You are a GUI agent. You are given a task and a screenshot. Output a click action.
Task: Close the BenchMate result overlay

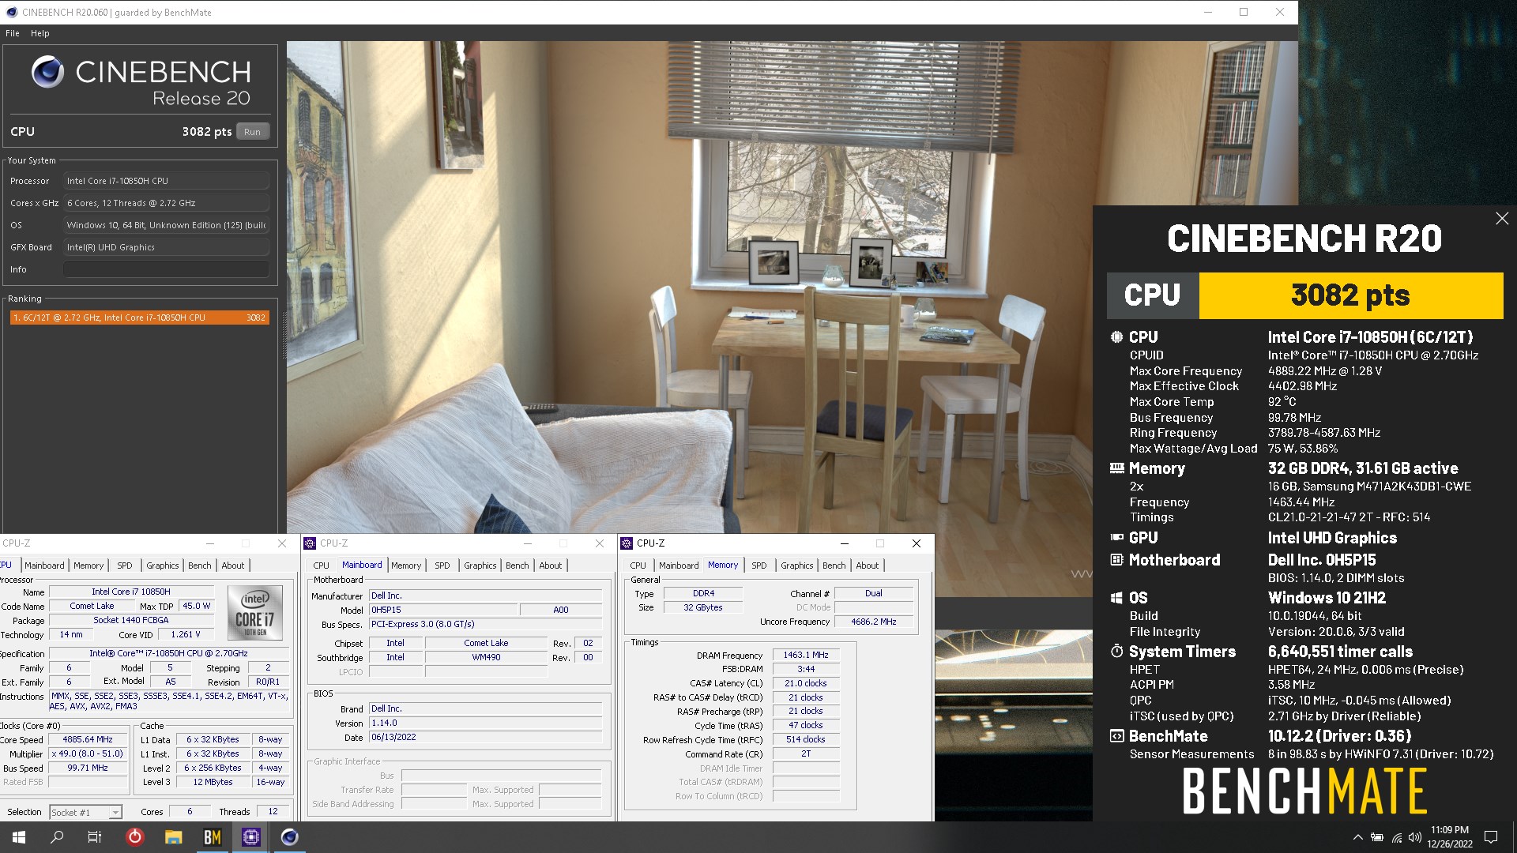[x=1501, y=219]
